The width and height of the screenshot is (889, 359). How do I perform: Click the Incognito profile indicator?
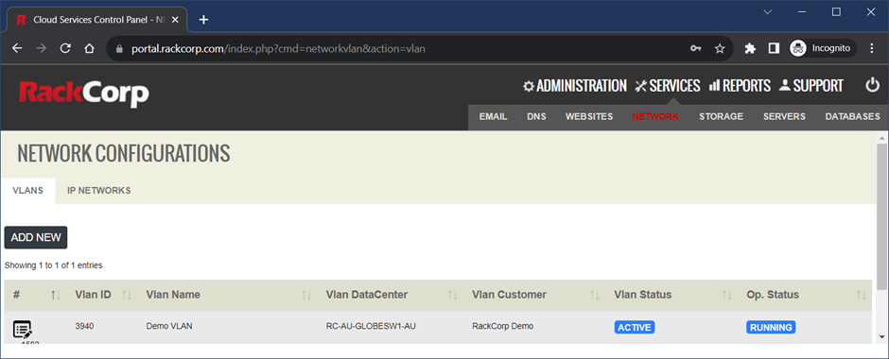(x=823, y=49)
